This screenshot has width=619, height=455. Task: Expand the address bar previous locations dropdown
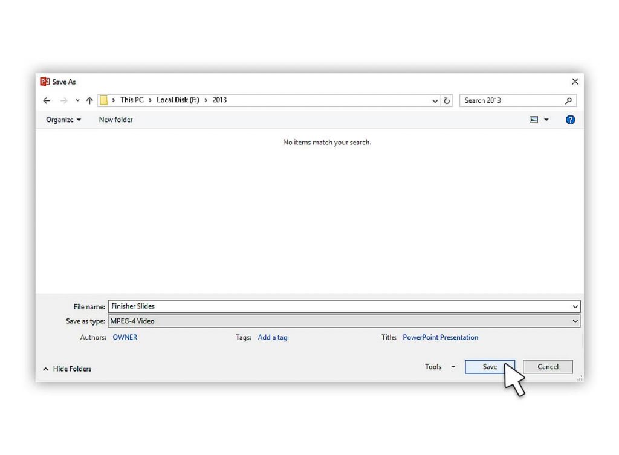tap(435, 101)
